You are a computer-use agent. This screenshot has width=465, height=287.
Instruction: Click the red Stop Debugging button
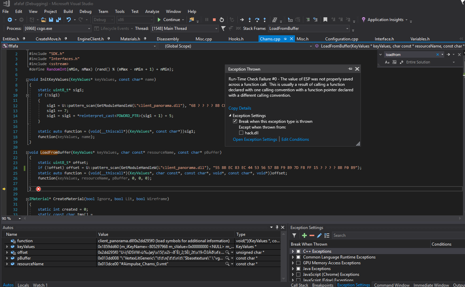(x=214, y=20)
